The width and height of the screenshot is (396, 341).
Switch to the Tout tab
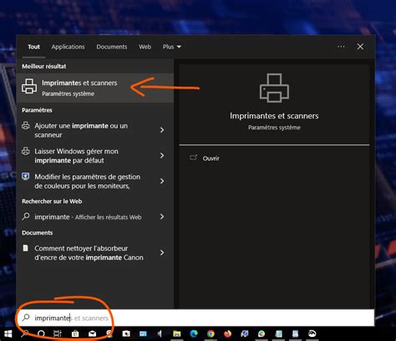pyautogui.click(x=33, y=47)
